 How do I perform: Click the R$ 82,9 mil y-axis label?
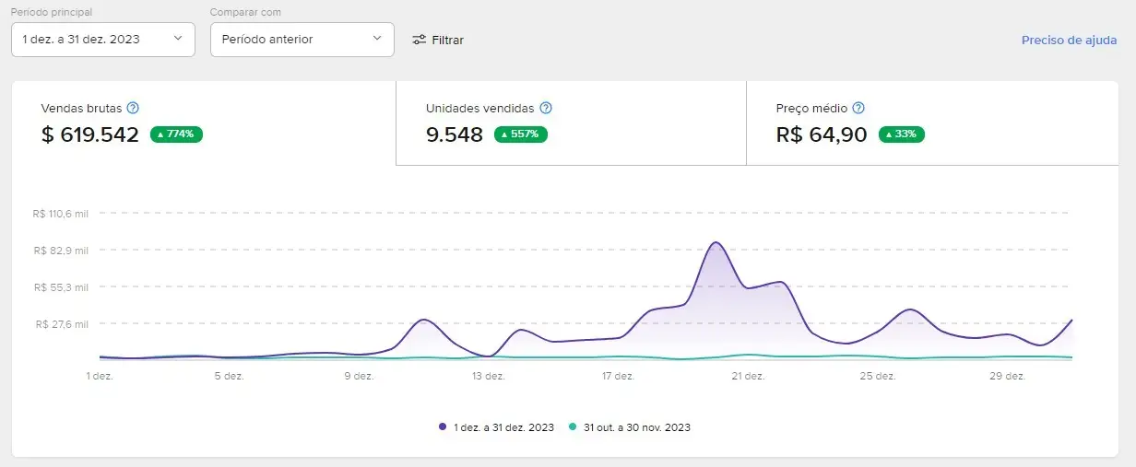(62, 251)
